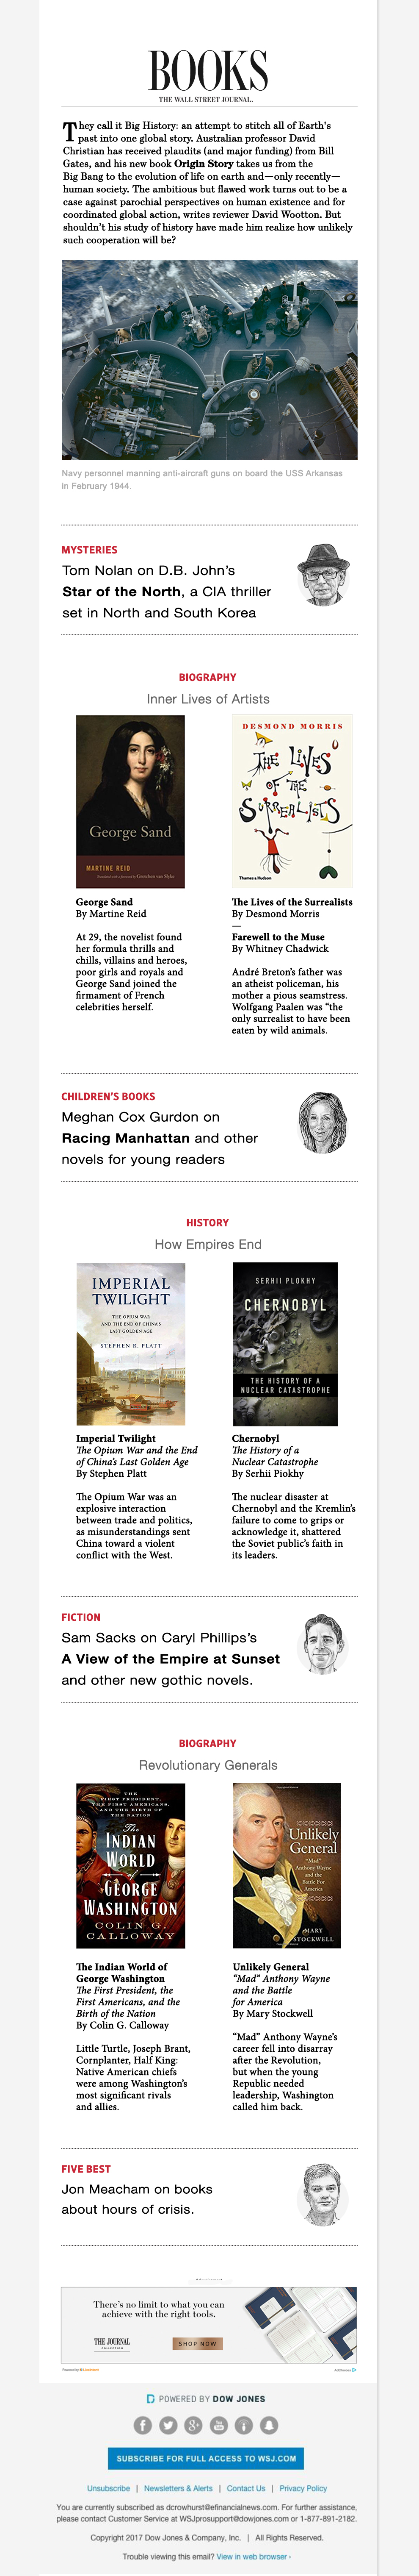Image resolution: width=419 pixels, height=2576 pixels.
Task: Open the Google Plus social icon
Action: coord(193,2425)
